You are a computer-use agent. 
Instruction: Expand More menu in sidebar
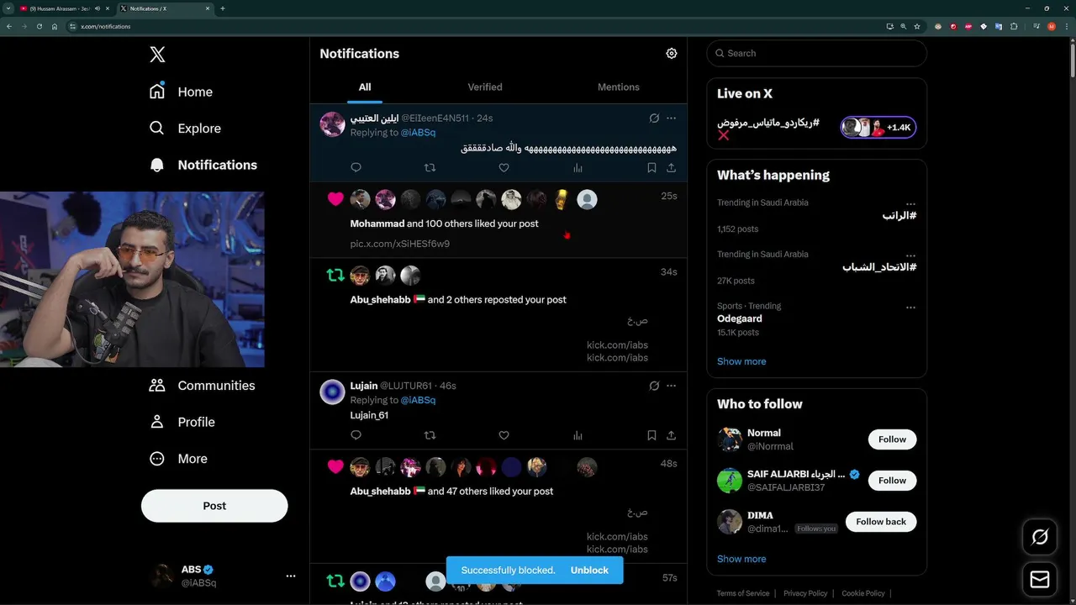177,459
